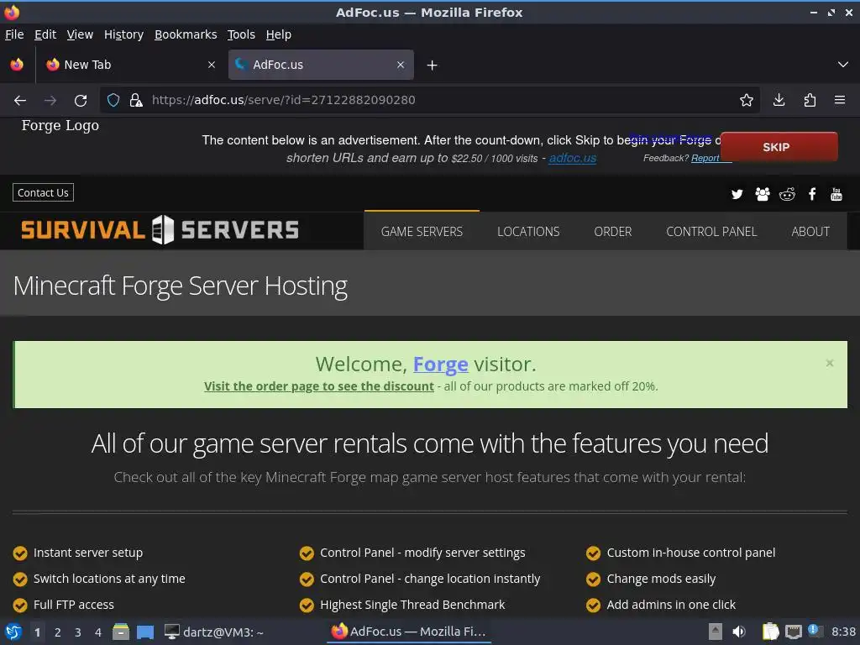
Task: Open Survival Servers YouTube icon
Action: click(836, 194)
